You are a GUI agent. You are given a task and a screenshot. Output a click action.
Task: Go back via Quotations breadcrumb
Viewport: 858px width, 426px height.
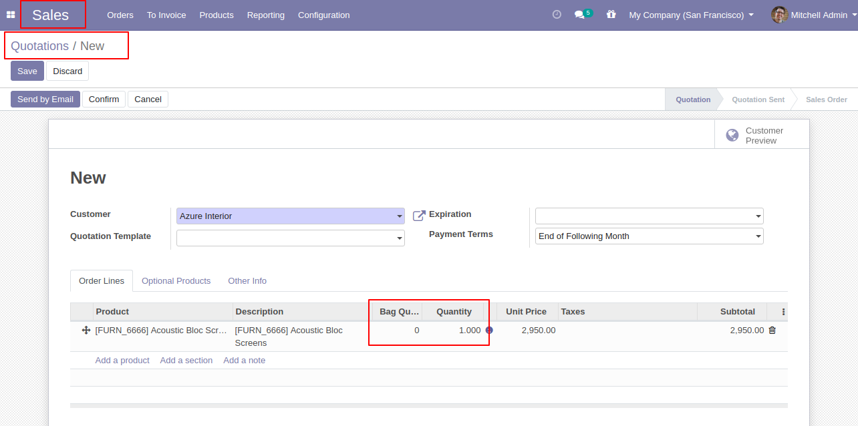(39, 46)
